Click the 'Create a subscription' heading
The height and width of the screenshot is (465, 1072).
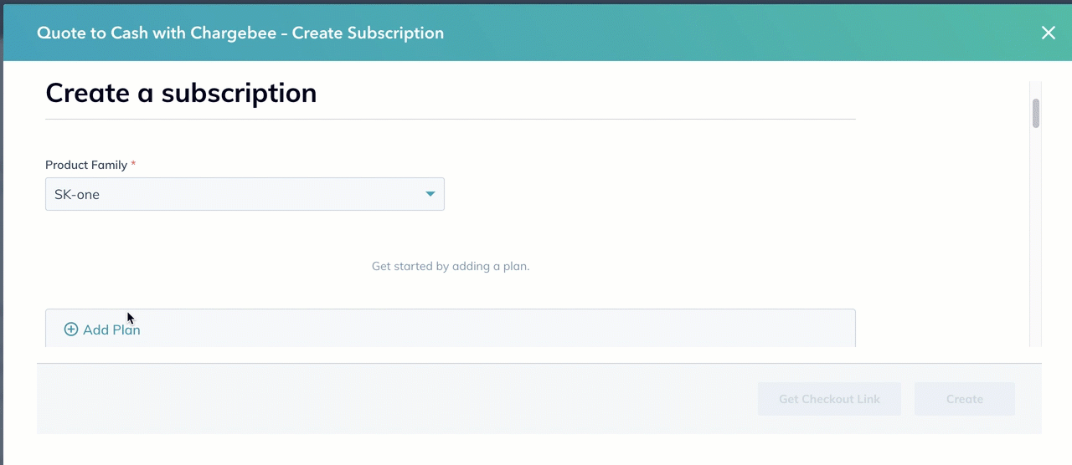pos(181,92)
